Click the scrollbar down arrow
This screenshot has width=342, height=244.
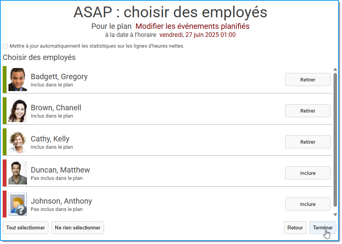[x=335, y=214]
